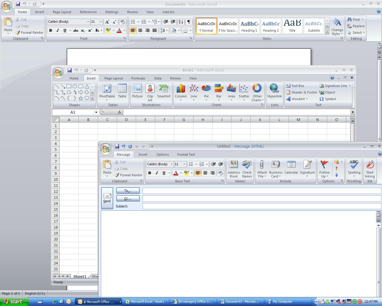This screenshot has height=306, width=382.
Task: Insert a Picture in Excel
Action: (137, 91)
